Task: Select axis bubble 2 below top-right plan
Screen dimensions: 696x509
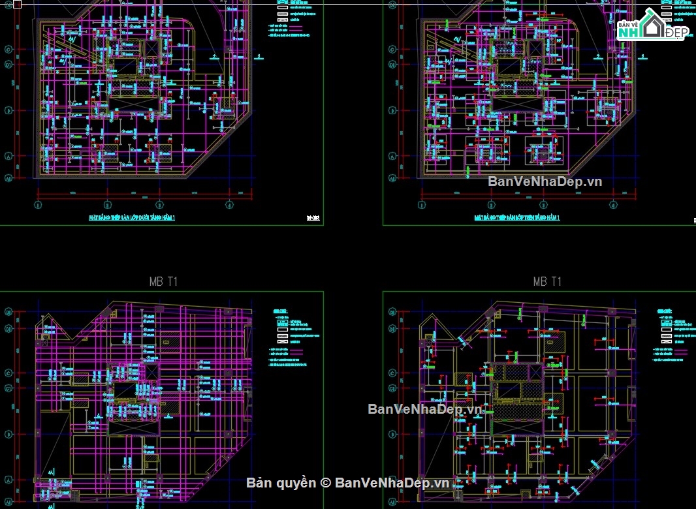Action: (x=491, y=205)
